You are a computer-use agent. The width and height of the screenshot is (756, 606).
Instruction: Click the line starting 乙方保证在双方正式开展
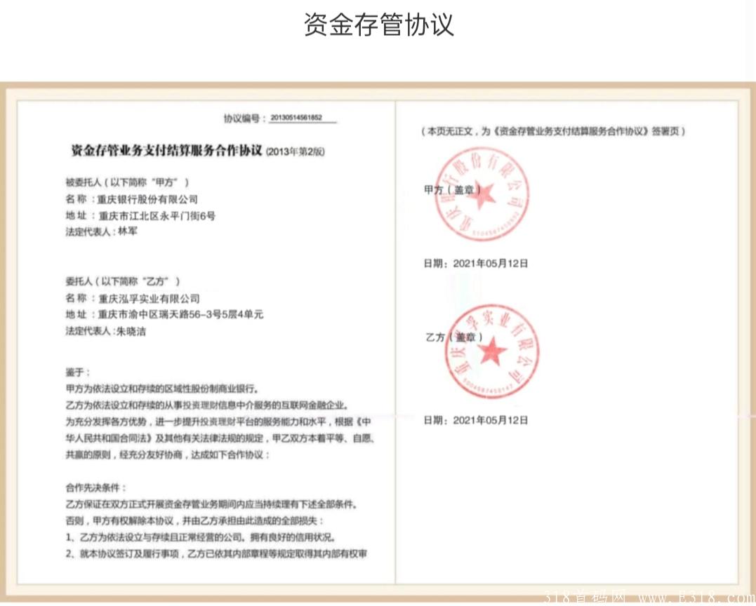[x=212, y=504]
